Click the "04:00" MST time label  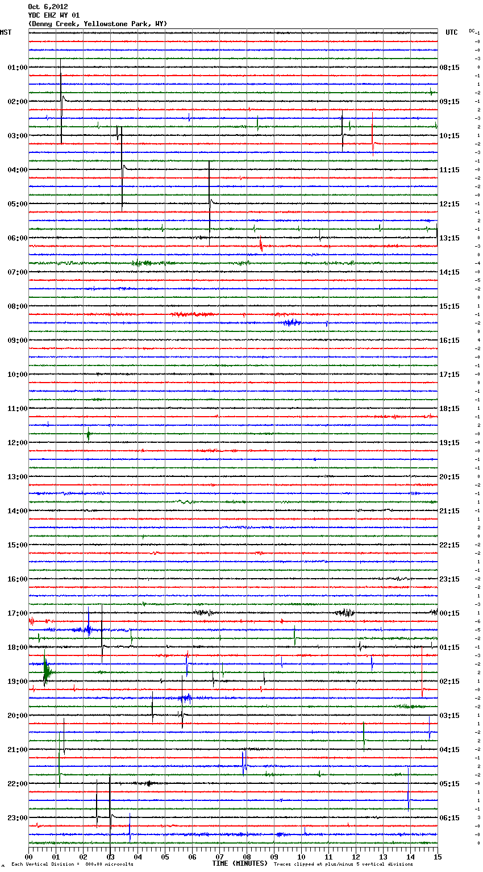pos(17,170)
